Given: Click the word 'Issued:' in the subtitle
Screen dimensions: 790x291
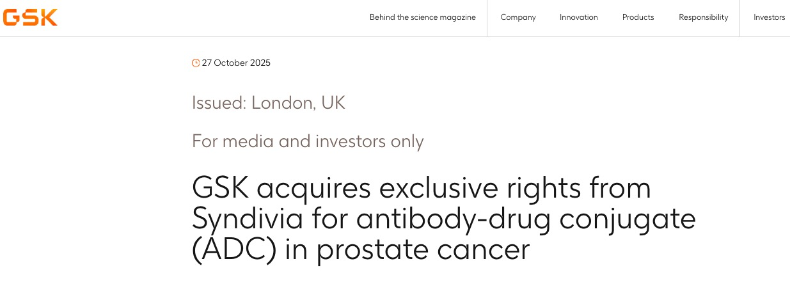Looking at the screenshot, I should [219, 102].
